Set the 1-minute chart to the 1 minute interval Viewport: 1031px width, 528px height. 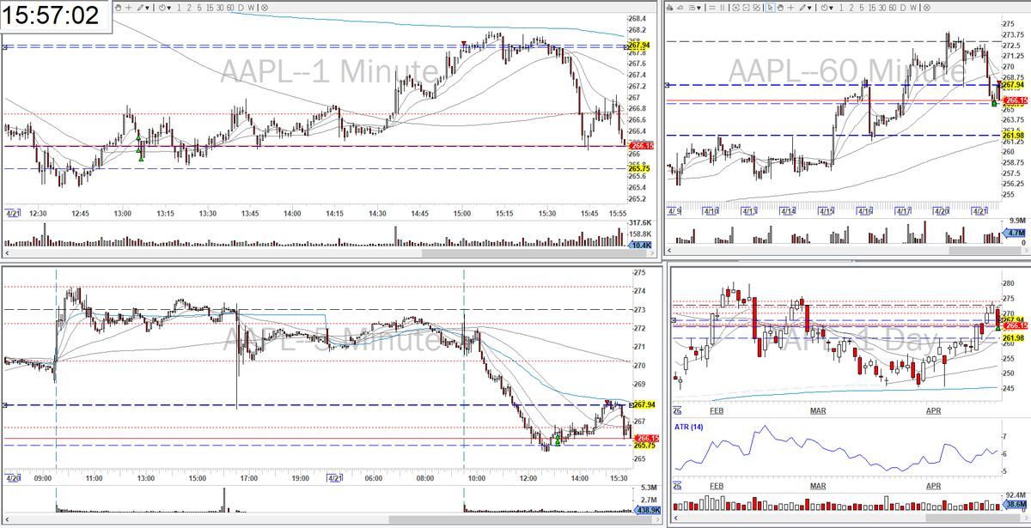179,7
